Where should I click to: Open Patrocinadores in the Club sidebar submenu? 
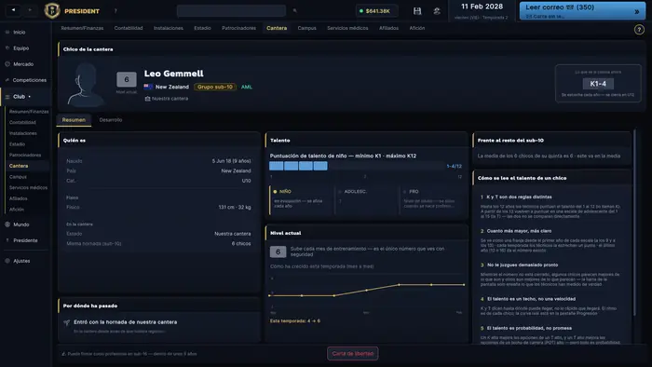[x=25, y=155]
